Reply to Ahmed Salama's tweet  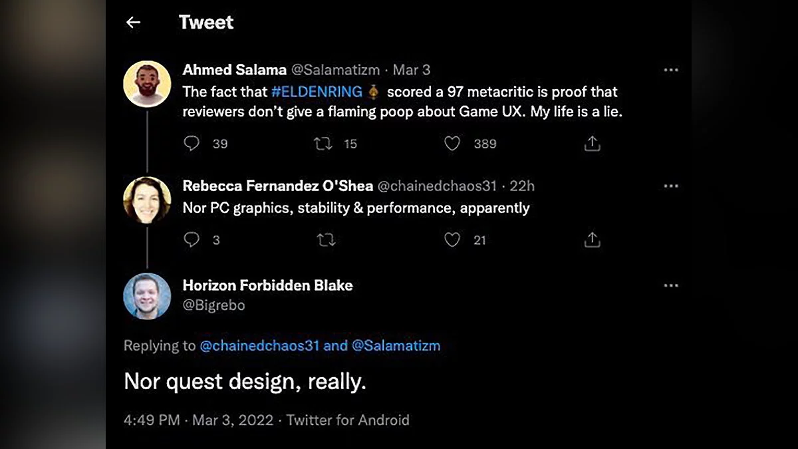192,144
